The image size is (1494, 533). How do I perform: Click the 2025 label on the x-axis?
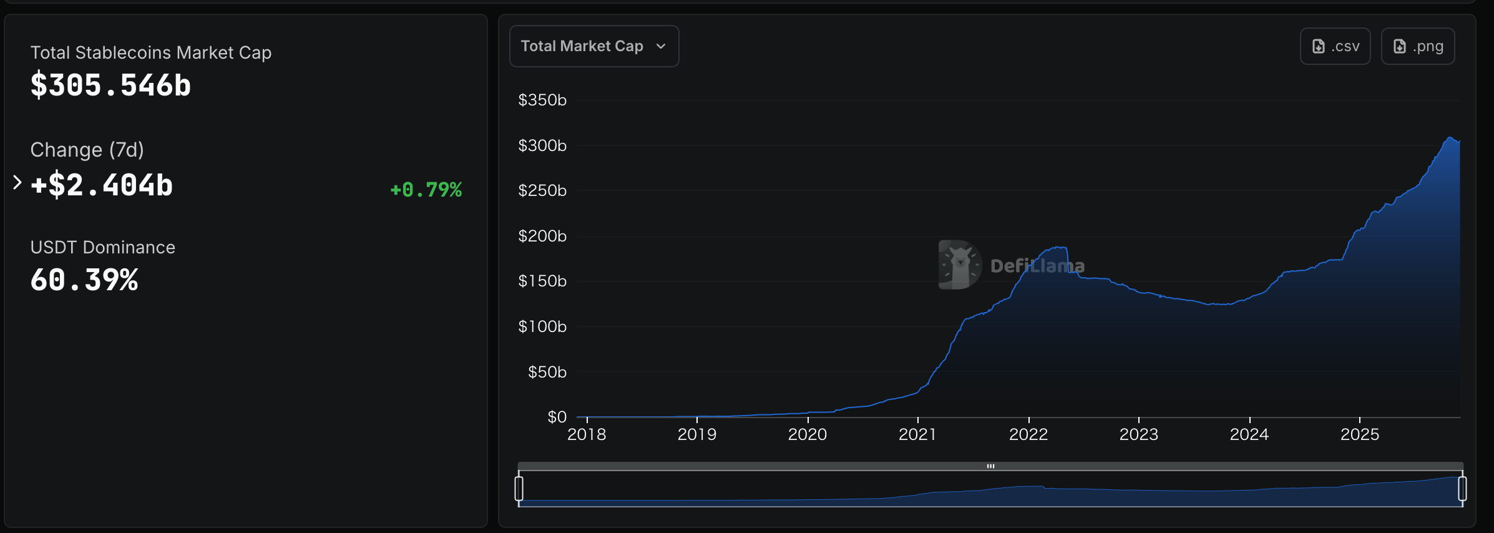[1359, 434]
